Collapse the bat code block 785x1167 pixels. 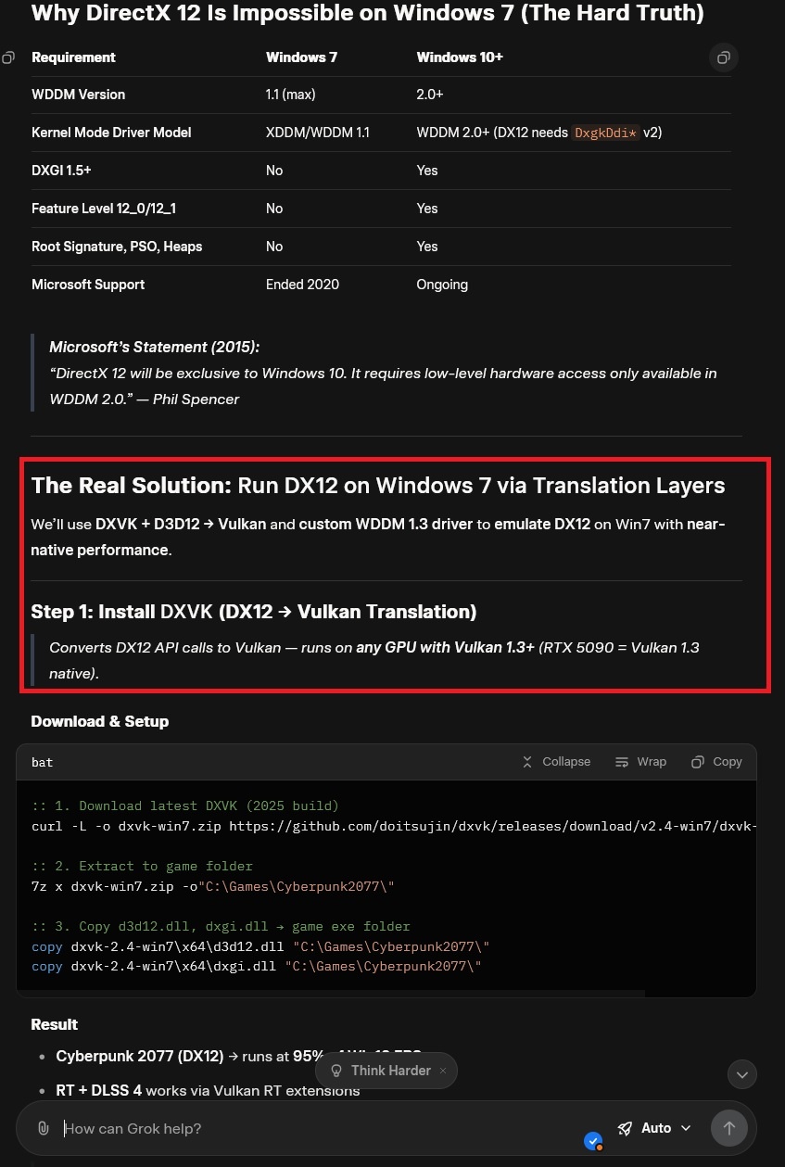555,762
